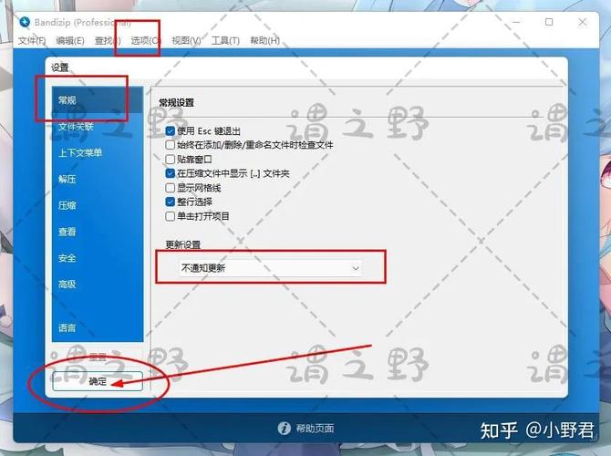Expand the 不通知更新 update dropdown

(x=270, y=268)
